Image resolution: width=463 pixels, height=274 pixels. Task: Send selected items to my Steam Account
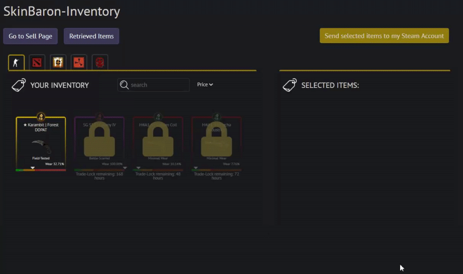point(384,36)
